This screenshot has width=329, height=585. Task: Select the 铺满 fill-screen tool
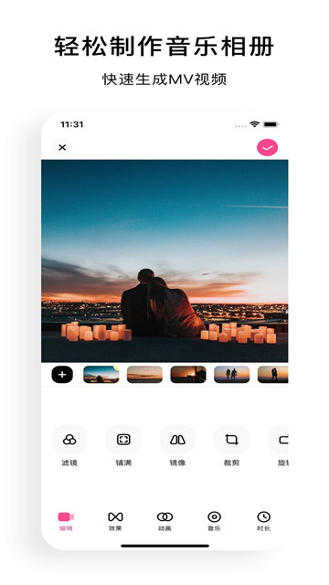pyautogui.click(x=123, y=446)
